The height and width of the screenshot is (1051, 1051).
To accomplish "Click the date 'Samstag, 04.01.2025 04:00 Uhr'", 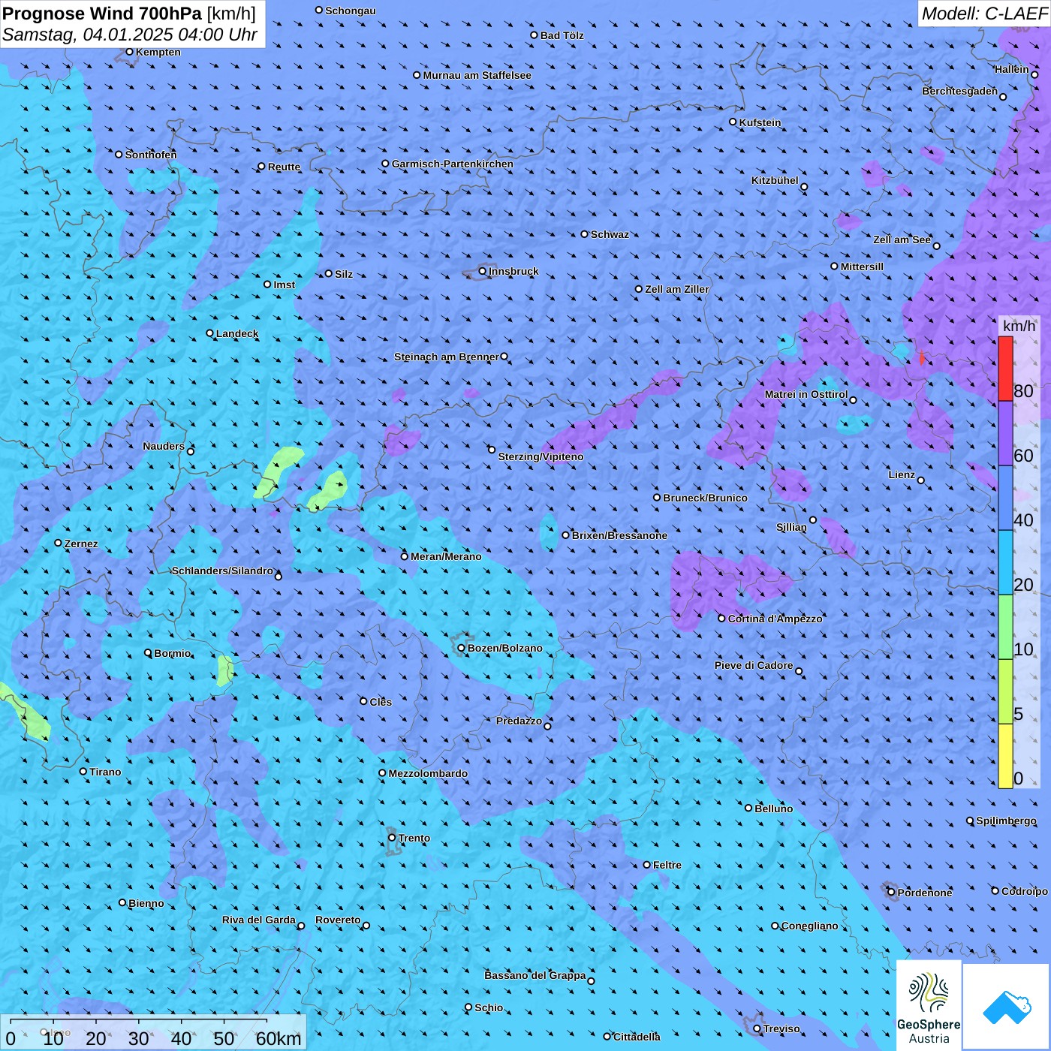I will click(130, 35).
